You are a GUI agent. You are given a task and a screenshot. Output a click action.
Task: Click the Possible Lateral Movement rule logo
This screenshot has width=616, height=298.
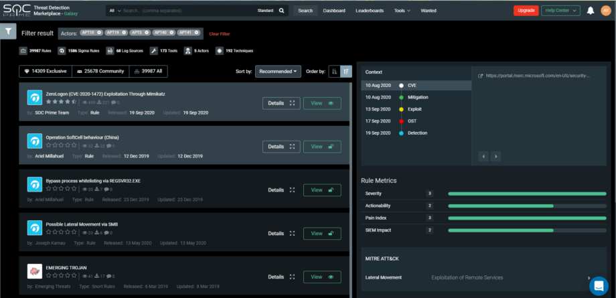35,228
